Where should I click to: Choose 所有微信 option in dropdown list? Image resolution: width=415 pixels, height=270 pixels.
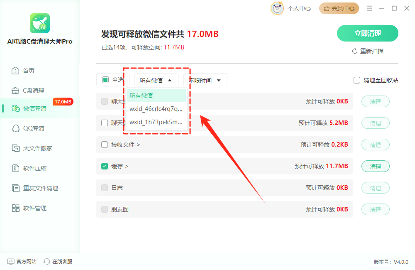(x=156, y=96)
